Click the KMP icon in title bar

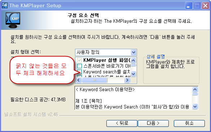pyautogui.click(x=5, y=5)
